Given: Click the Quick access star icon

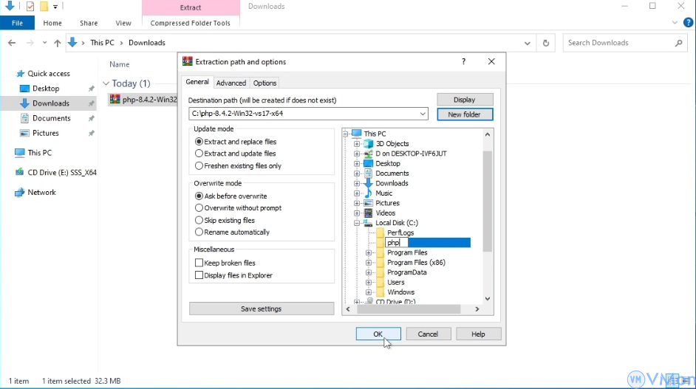Looking at the screenshot, I should [20, 74].
